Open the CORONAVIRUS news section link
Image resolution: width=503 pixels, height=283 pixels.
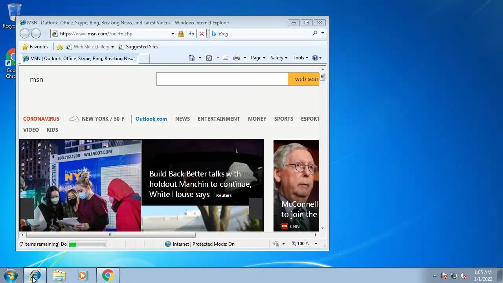click(41, 119)
